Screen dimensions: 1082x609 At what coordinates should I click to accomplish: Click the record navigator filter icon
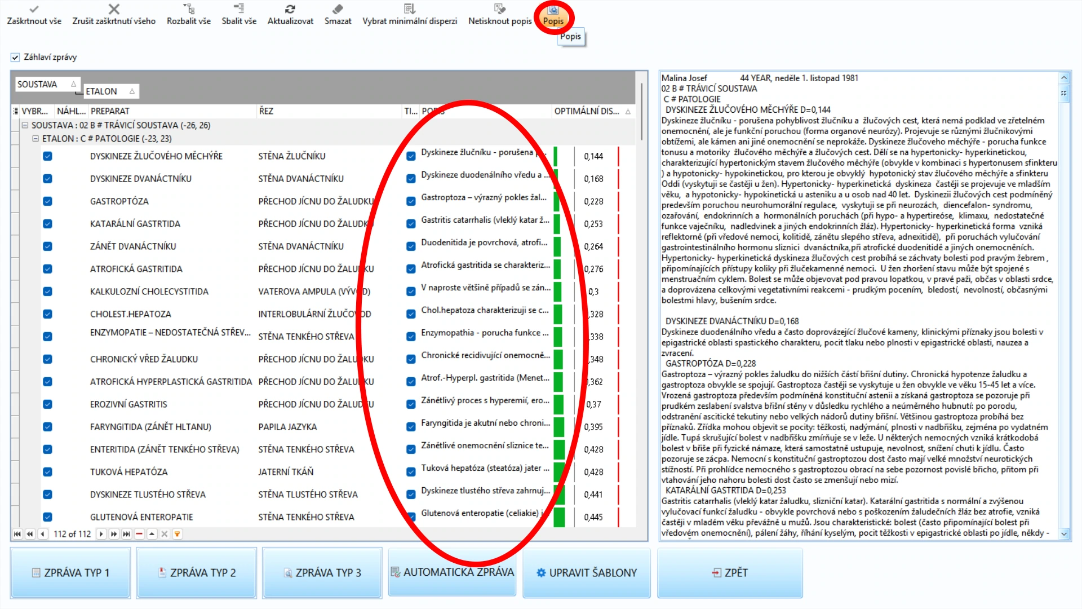(177, 534)
